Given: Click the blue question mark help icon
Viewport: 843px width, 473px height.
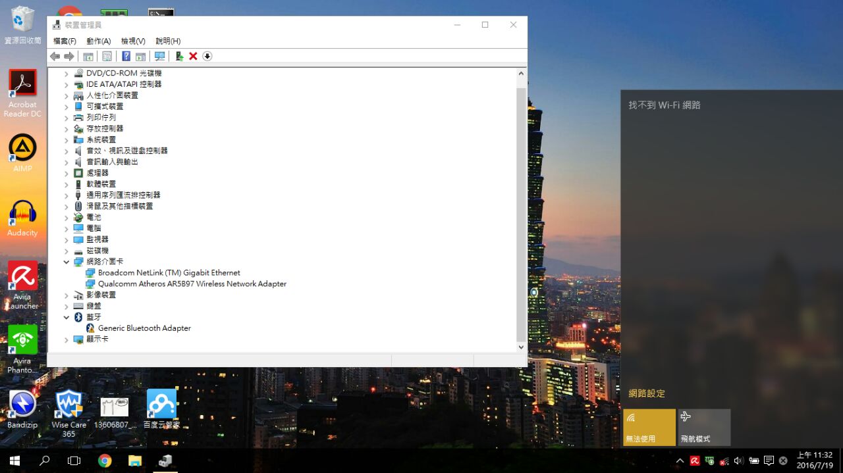Looking at the screenshot, I should tap(126, 57).
